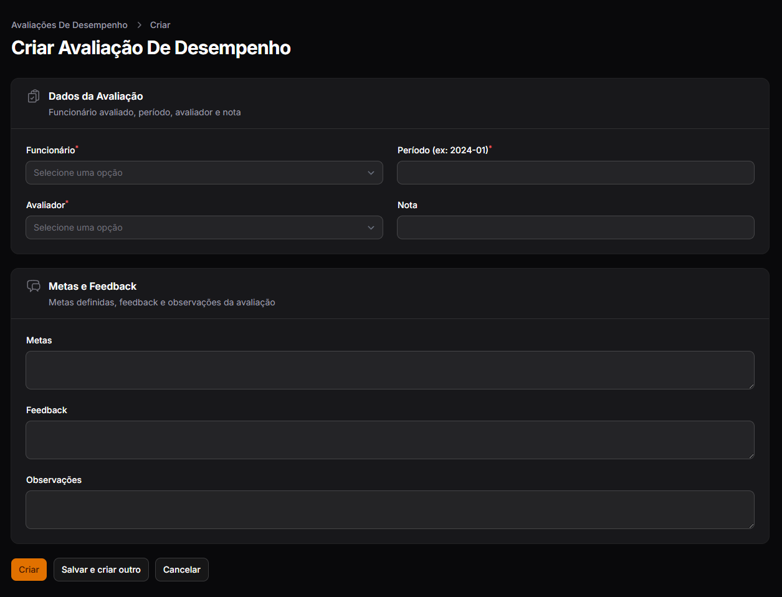Screen dimensions: 782x597
Task: Open the Avaliador dropdown
Action: tap(204, 227)
